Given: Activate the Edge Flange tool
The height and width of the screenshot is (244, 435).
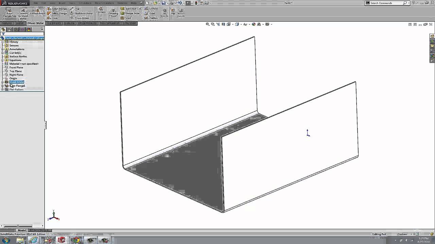Looking at the screenshot, I should point(57,9).
